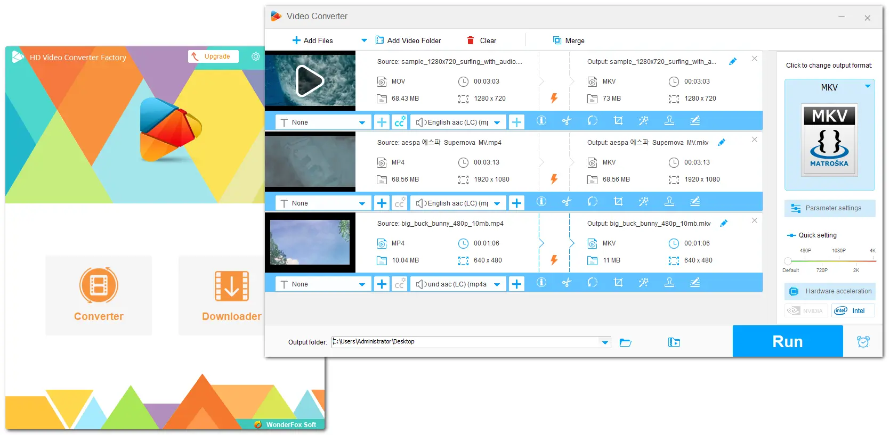The width and height of the screenshot is (890, 435).
Task: Open effects magic wand for big_buck_bunny video
Action: point(644,283)
